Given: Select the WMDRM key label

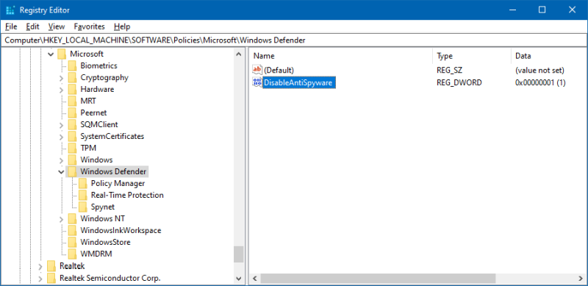Looking at the screenshot, I should point(96,254).
